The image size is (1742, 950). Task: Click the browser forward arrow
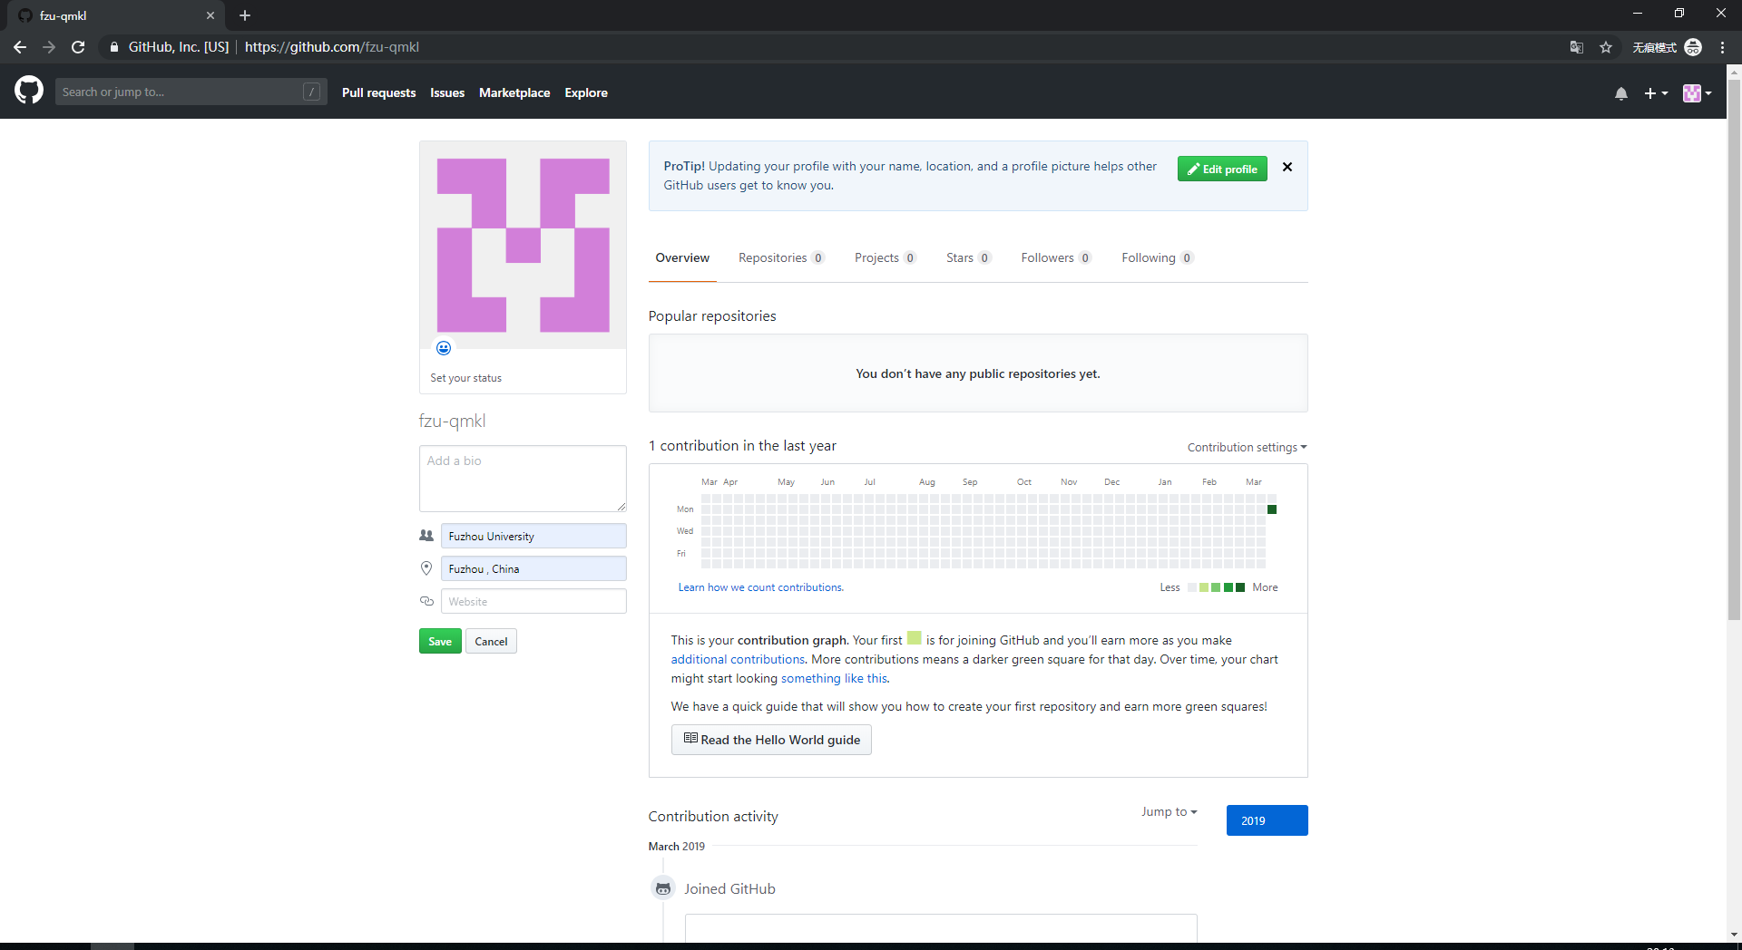49,47
